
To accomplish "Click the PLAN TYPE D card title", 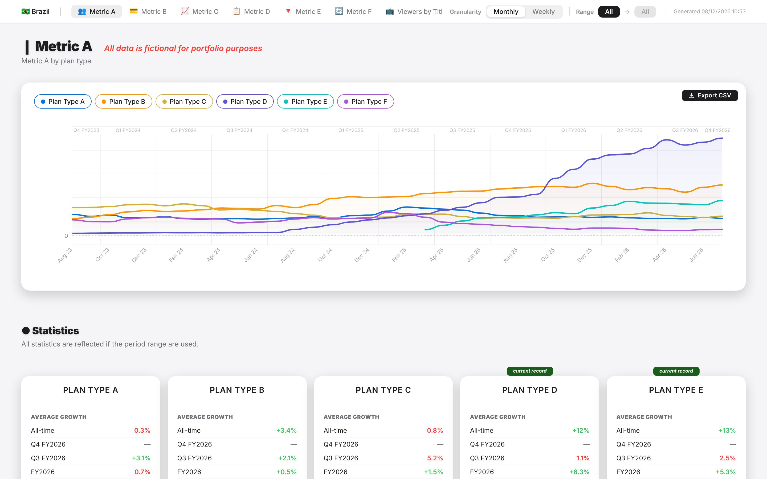I will (530, 390).
